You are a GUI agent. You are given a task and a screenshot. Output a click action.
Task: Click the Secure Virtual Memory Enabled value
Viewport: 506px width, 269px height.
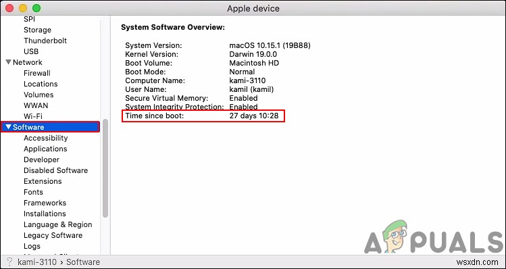tap(243, 98)
